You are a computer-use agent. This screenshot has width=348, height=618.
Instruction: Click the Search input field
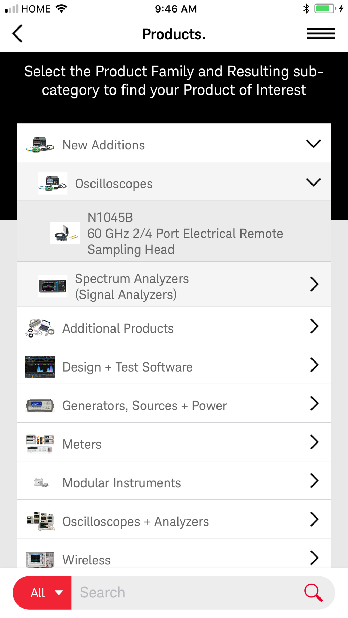point(188,593)
